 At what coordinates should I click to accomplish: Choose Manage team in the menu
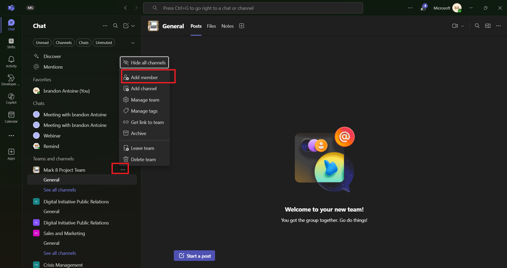click(144, 100)
